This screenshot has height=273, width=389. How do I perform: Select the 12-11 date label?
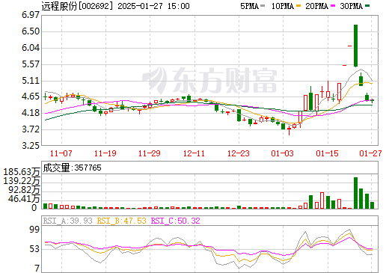pyautogui.click(x=194, y=153)
